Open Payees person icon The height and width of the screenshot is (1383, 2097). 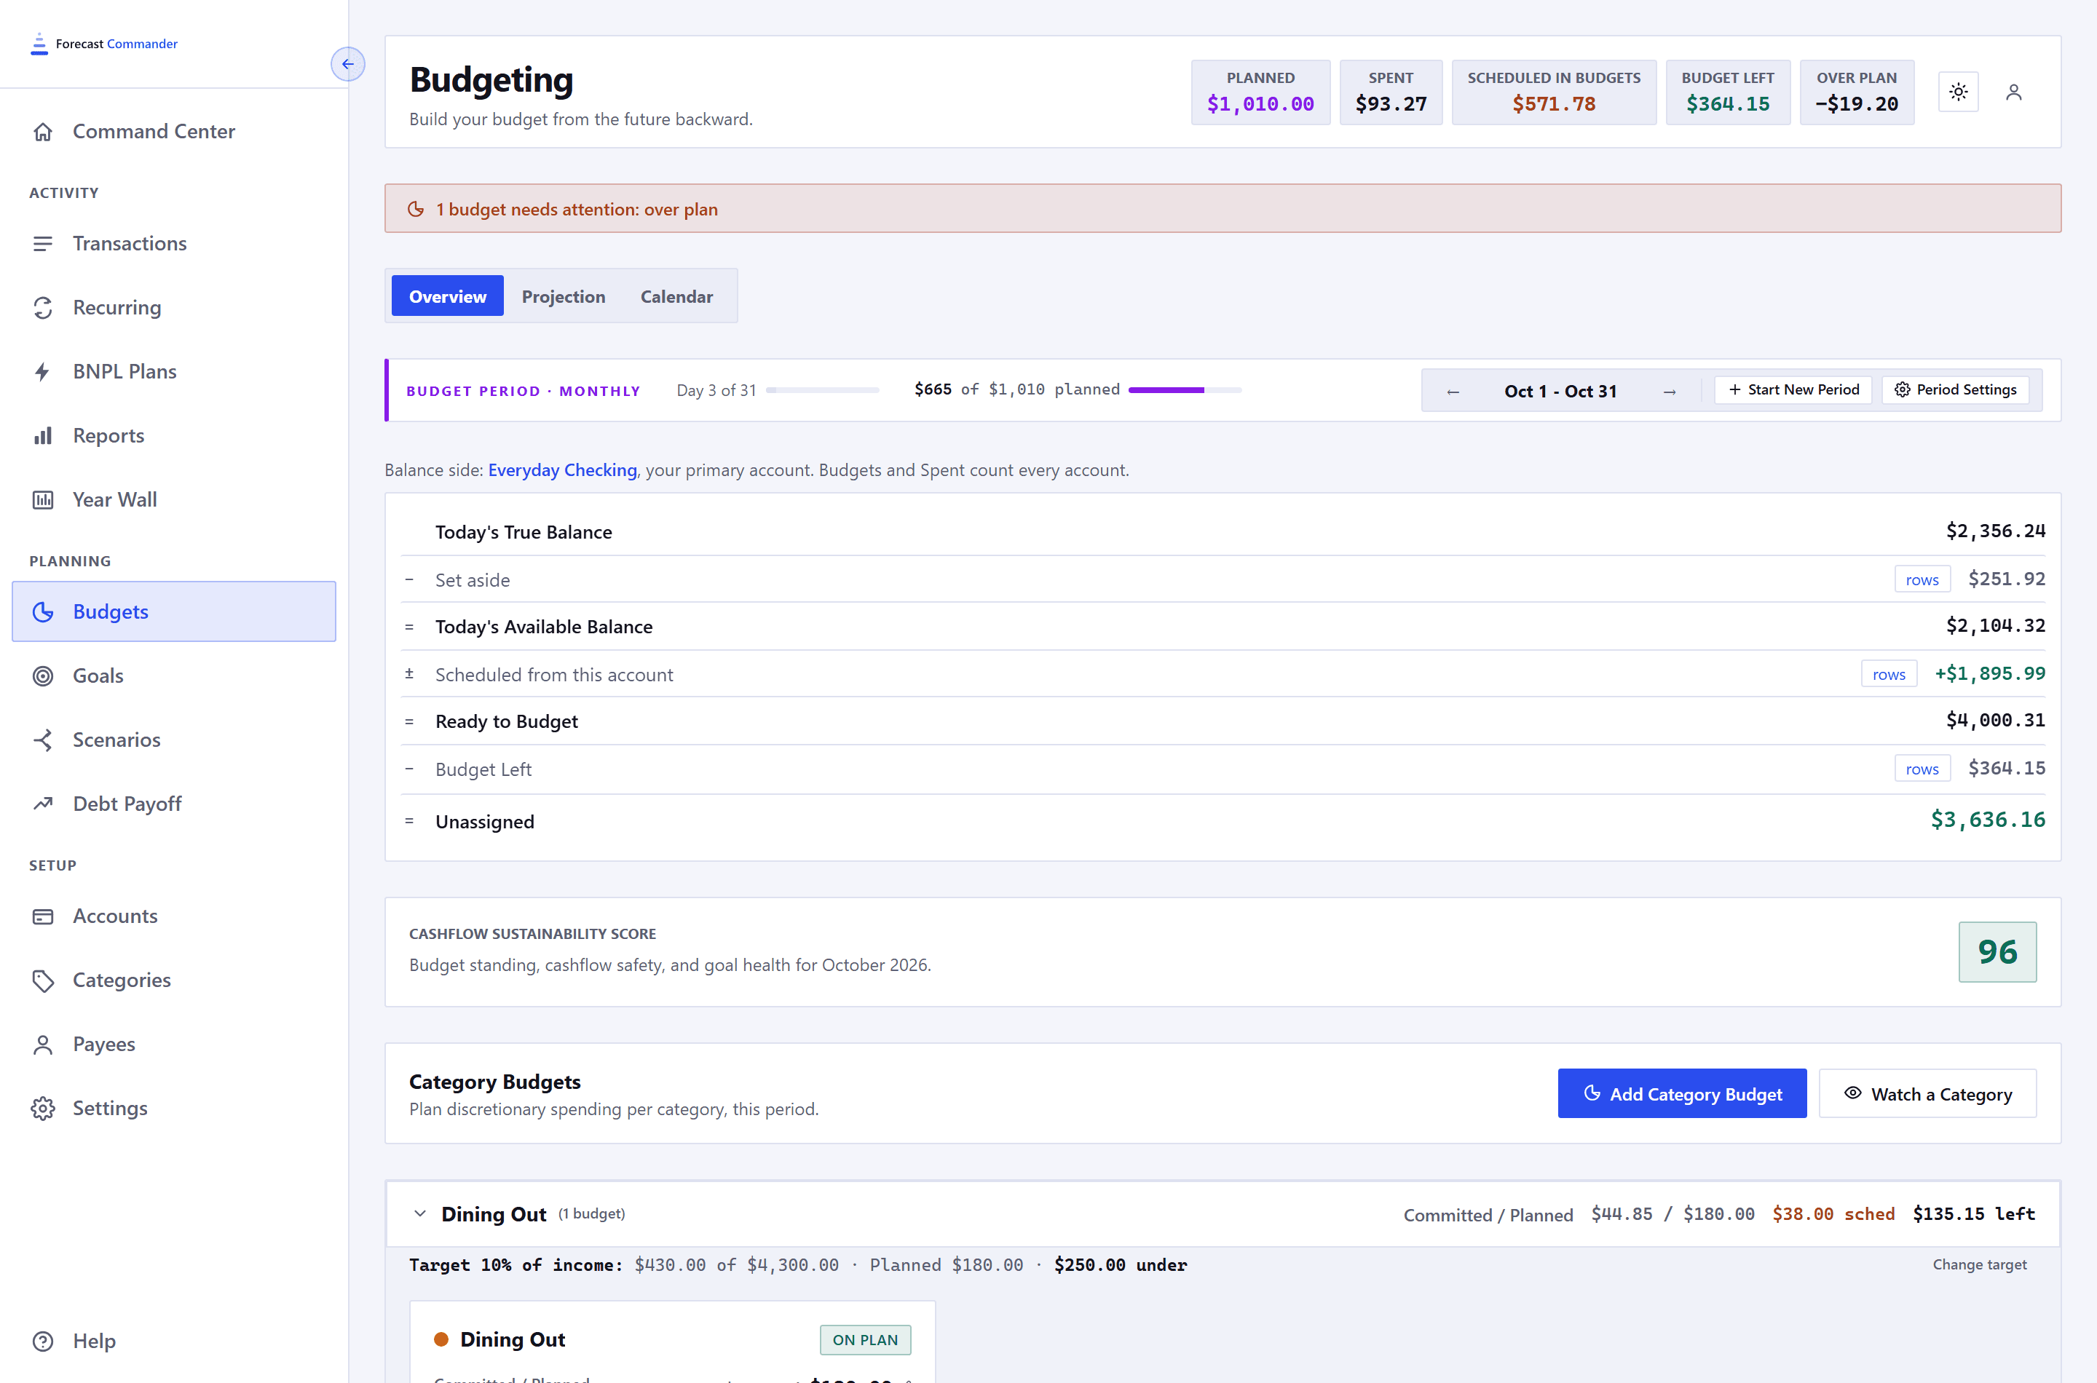coord(42,1045)
